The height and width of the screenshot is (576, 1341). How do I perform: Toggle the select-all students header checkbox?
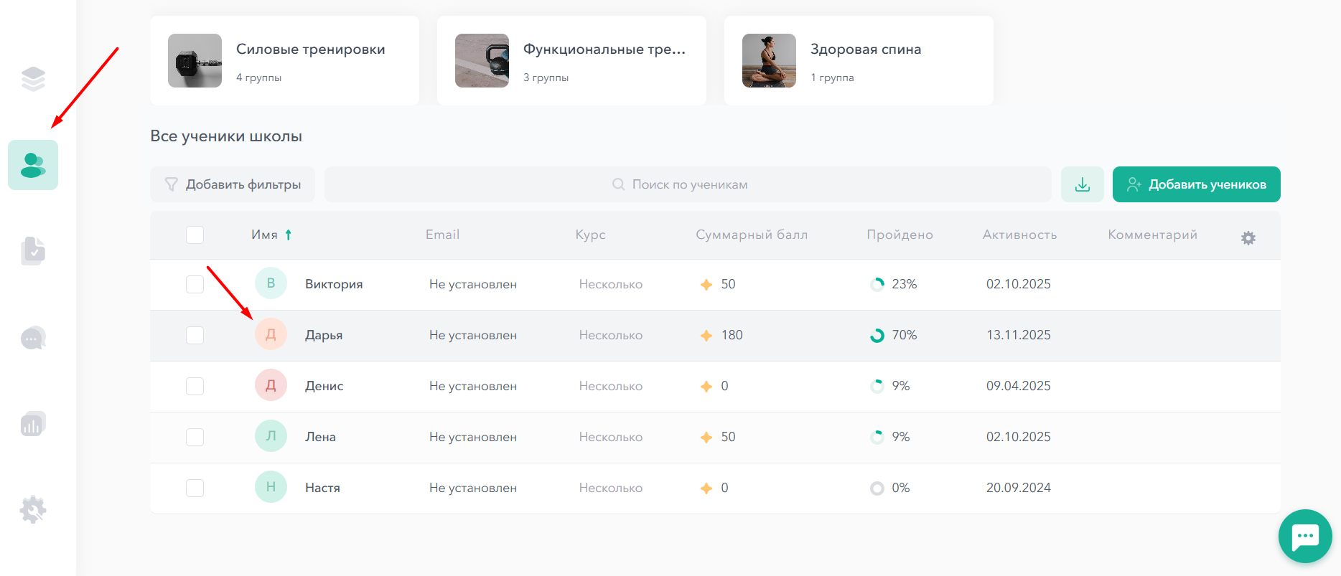click(195, 235)
